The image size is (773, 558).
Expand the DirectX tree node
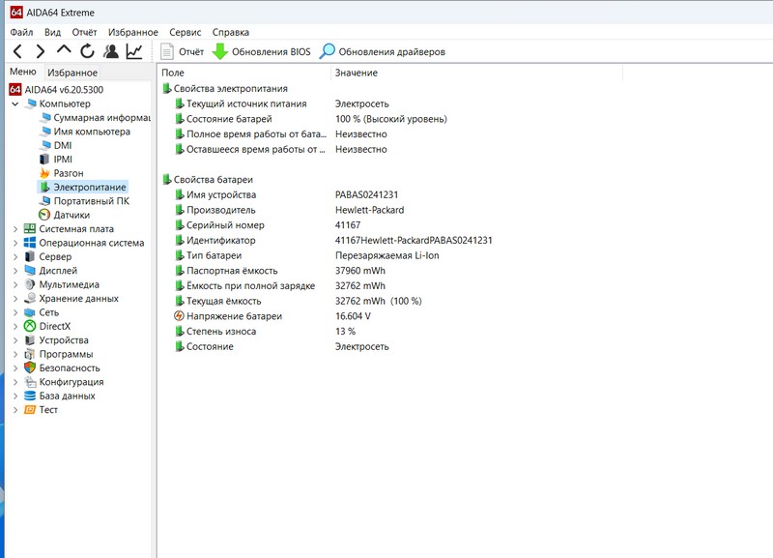pyautogui.click(x=14, y=327)
